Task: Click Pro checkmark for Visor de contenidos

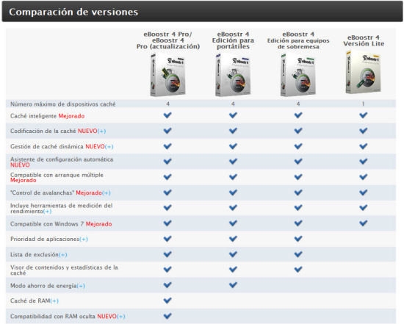Action: 167,270
